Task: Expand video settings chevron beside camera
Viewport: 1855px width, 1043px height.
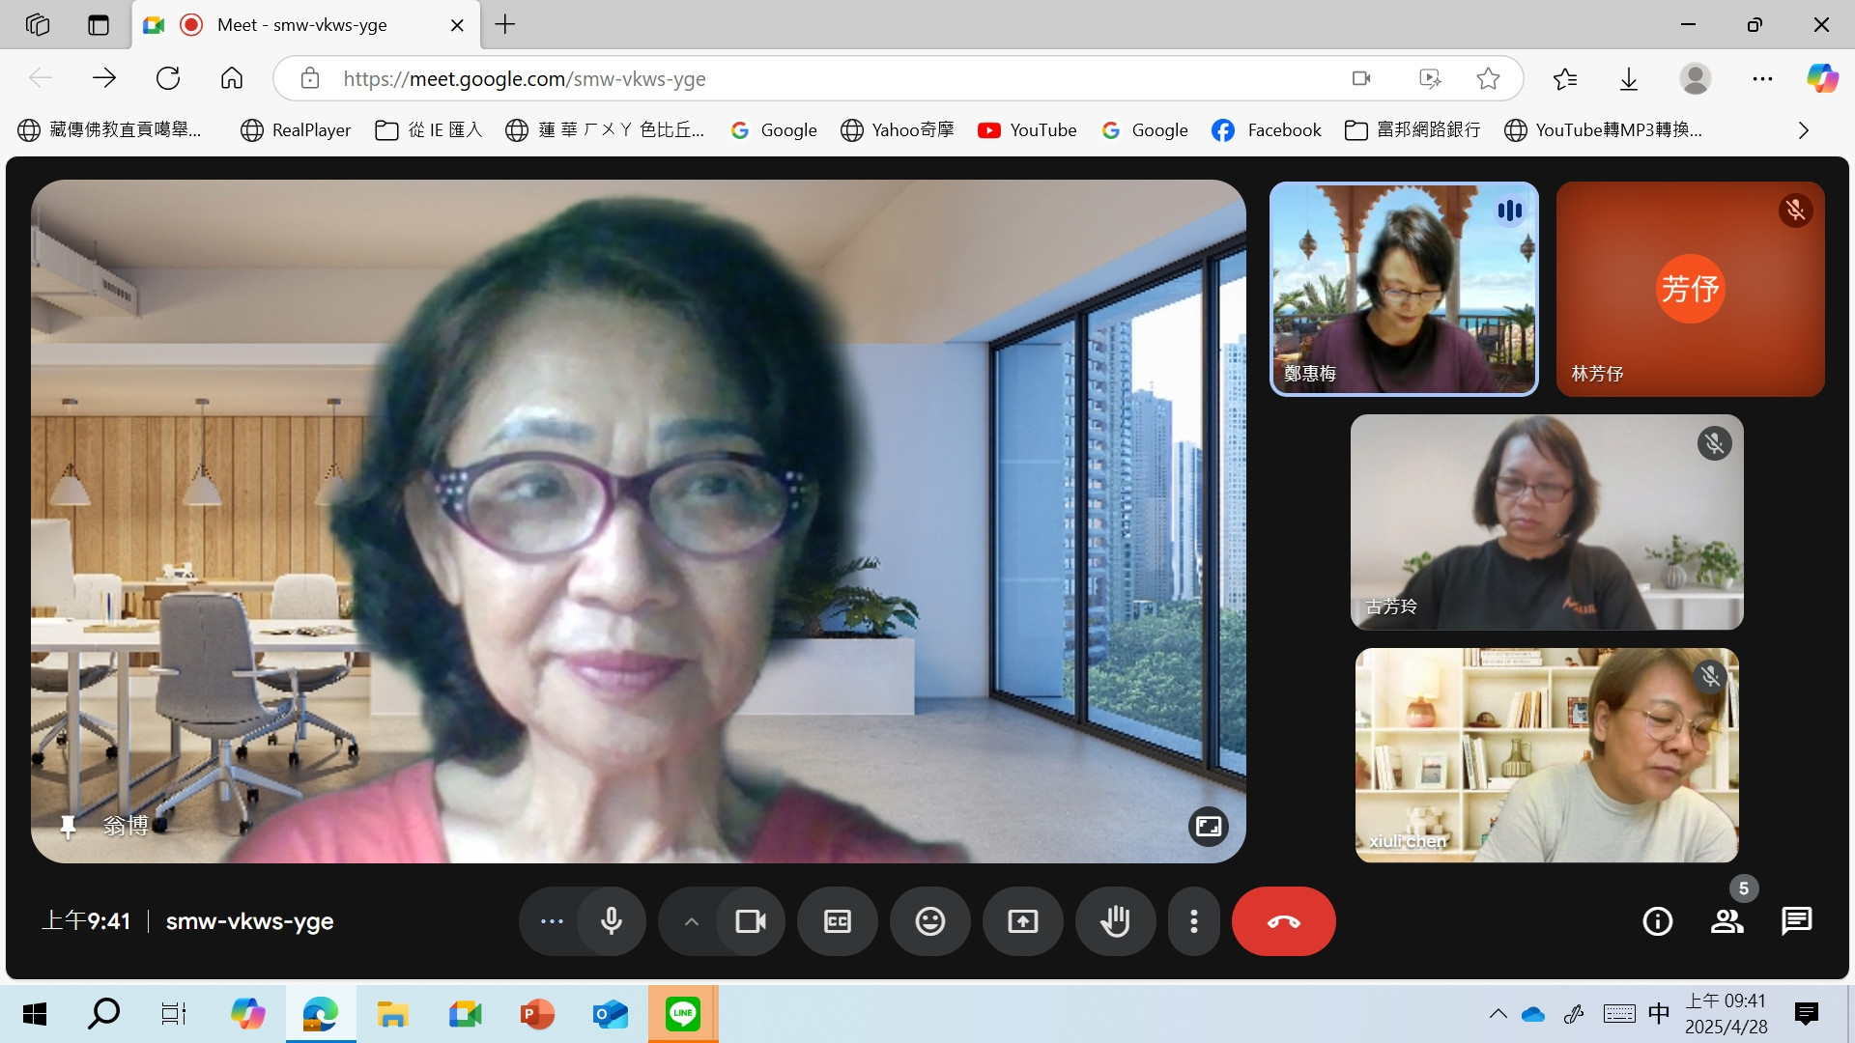Action: pyautogui.click(x=691, y=921)
